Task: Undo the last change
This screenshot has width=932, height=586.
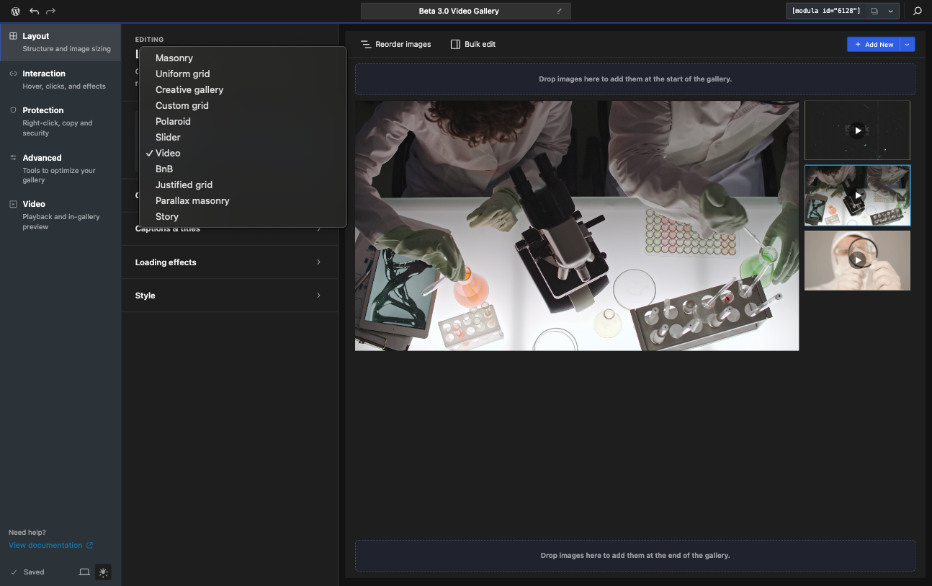Action: click(34, 12)
